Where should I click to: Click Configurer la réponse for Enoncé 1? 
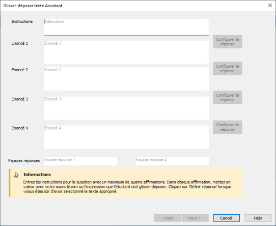(x=228, y=42)
